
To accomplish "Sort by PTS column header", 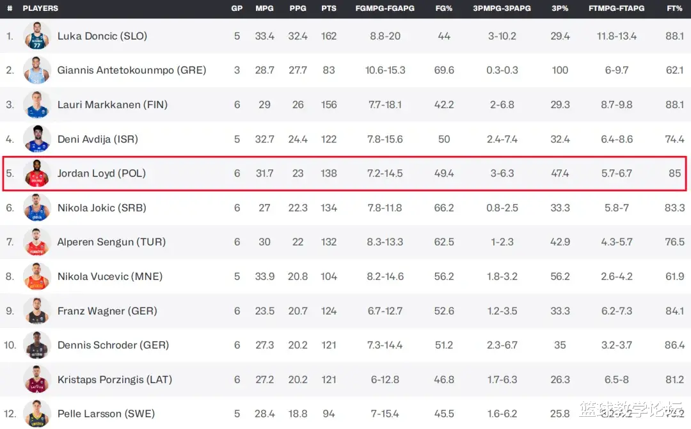I will [x=329, y=8].
